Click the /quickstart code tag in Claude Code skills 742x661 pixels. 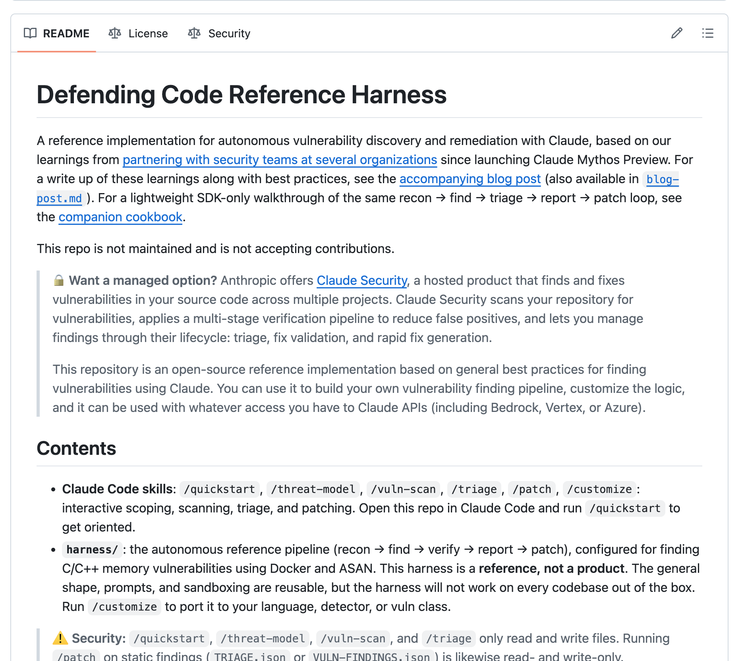coord(220,489)
